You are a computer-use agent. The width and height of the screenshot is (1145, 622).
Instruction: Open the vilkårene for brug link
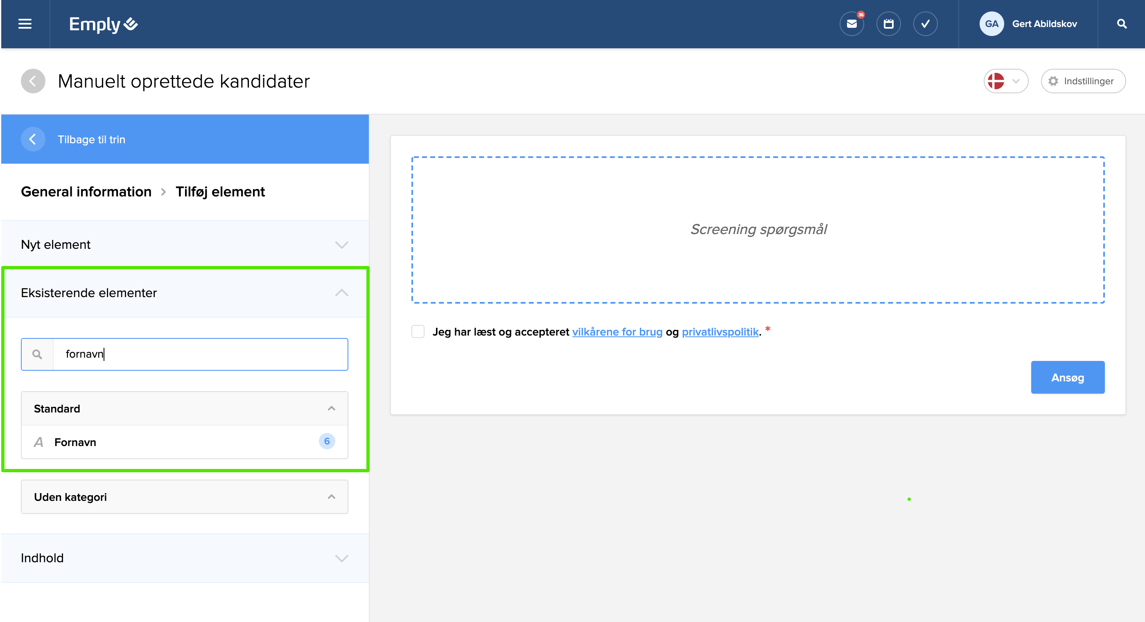tap(617, 332)
